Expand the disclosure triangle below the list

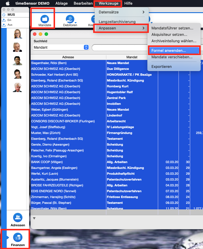[34, 218]
